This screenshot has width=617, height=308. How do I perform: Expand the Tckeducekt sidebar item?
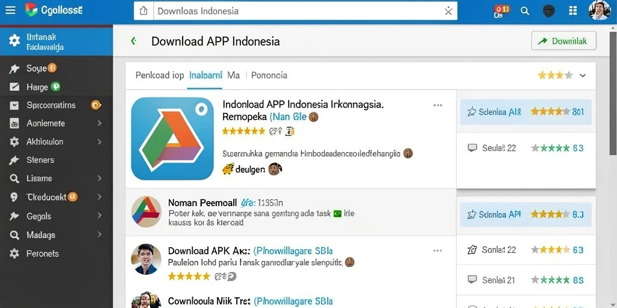(x=99, y=197)
